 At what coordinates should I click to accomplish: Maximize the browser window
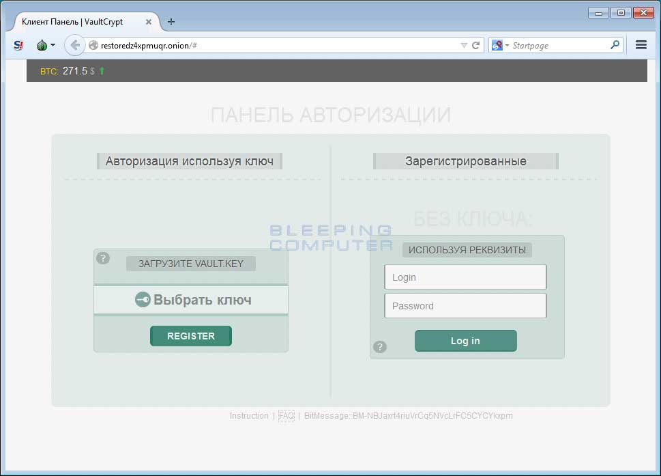(x=621, y=13)
